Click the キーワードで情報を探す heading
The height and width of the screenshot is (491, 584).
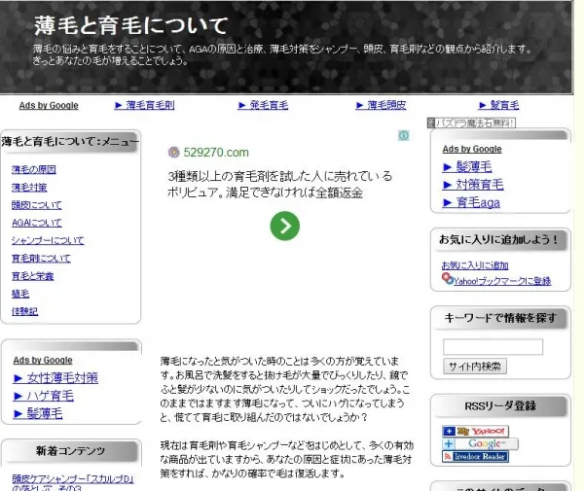pyautogui.click(x=500, y=318)
